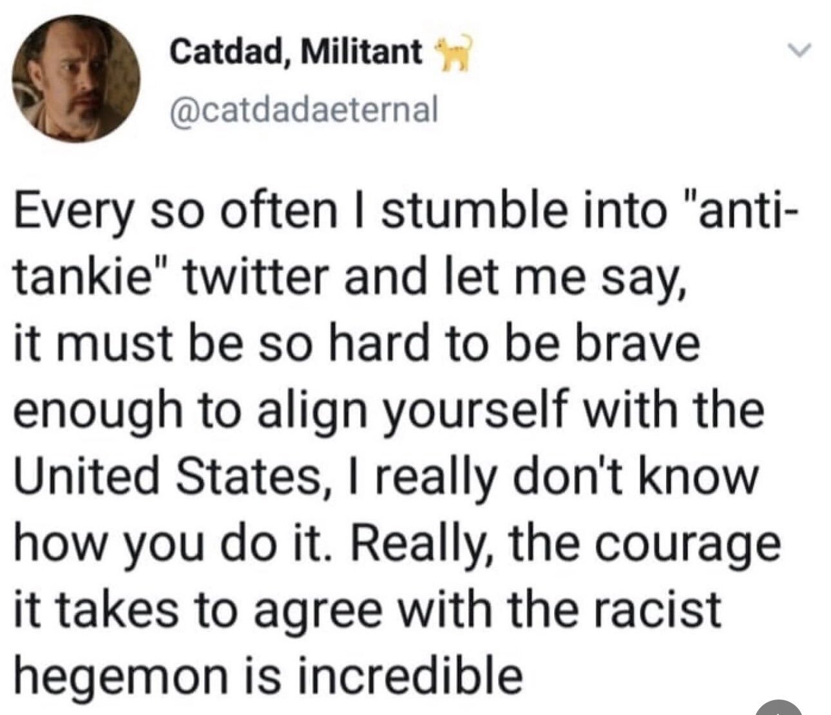
Task: Click the word "Militant" in the name
Action: point(362,52)
